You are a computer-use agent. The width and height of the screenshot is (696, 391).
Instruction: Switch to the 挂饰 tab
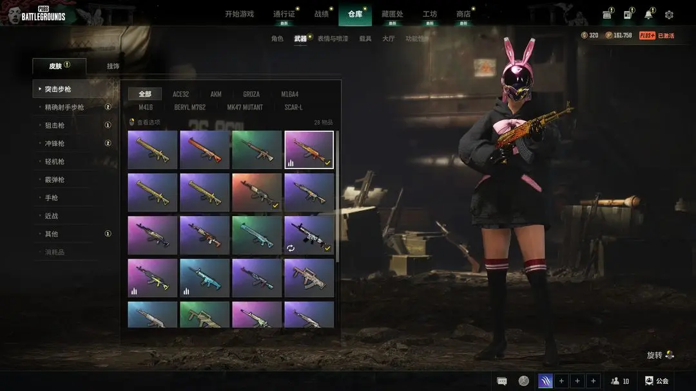(x=113, y=66)
